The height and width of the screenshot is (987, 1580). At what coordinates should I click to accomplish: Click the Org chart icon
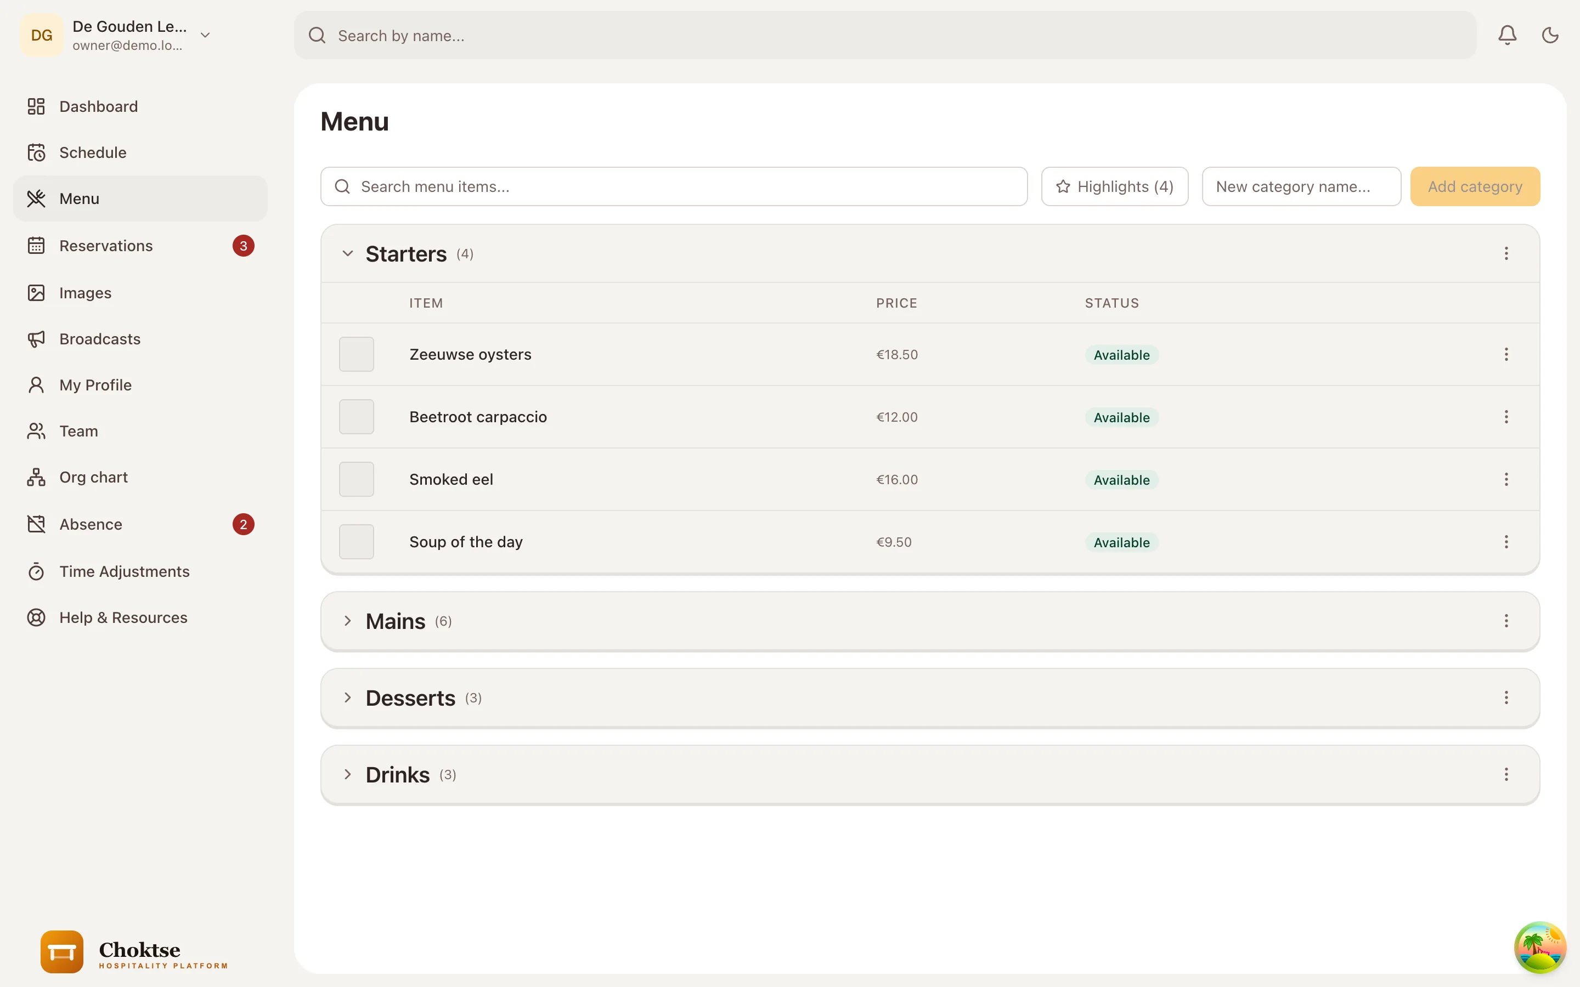click(x=37, y=477)
